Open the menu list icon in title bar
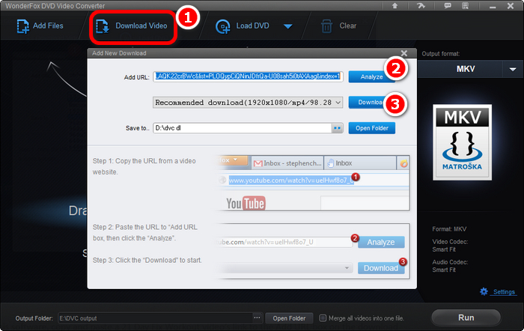 (x=465, y=6)
